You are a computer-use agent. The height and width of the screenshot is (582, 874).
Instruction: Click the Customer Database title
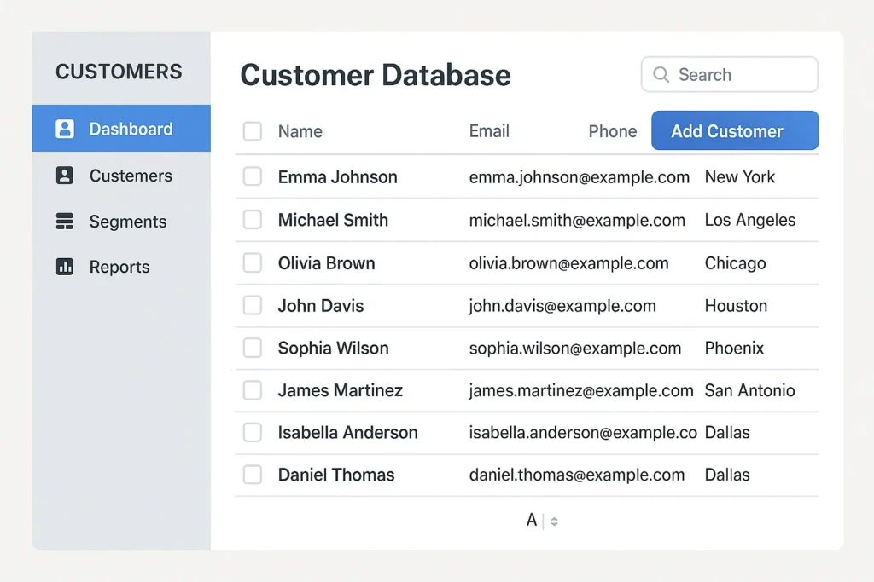click(375, 75)
